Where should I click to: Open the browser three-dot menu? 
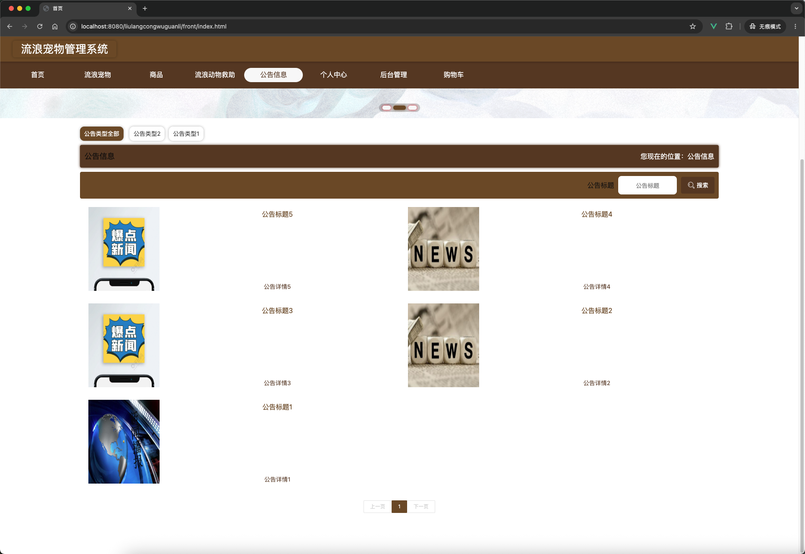pos(795,26)
